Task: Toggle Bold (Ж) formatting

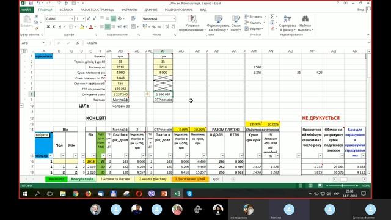Action: [x=48, y=26]
